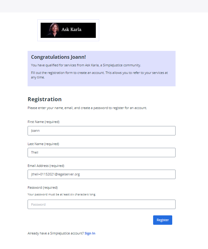This screenshot has height=249, width=208.
Task: Click the "Fill out the registration form" paragraph
Action: (x=99, y=75)
